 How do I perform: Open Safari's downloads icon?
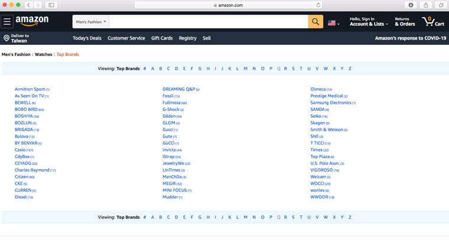411,5
